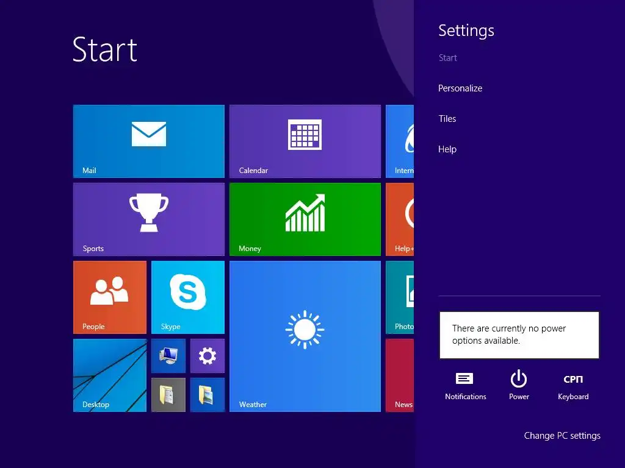Click the Notifications icon in Settings

[465, 385]
